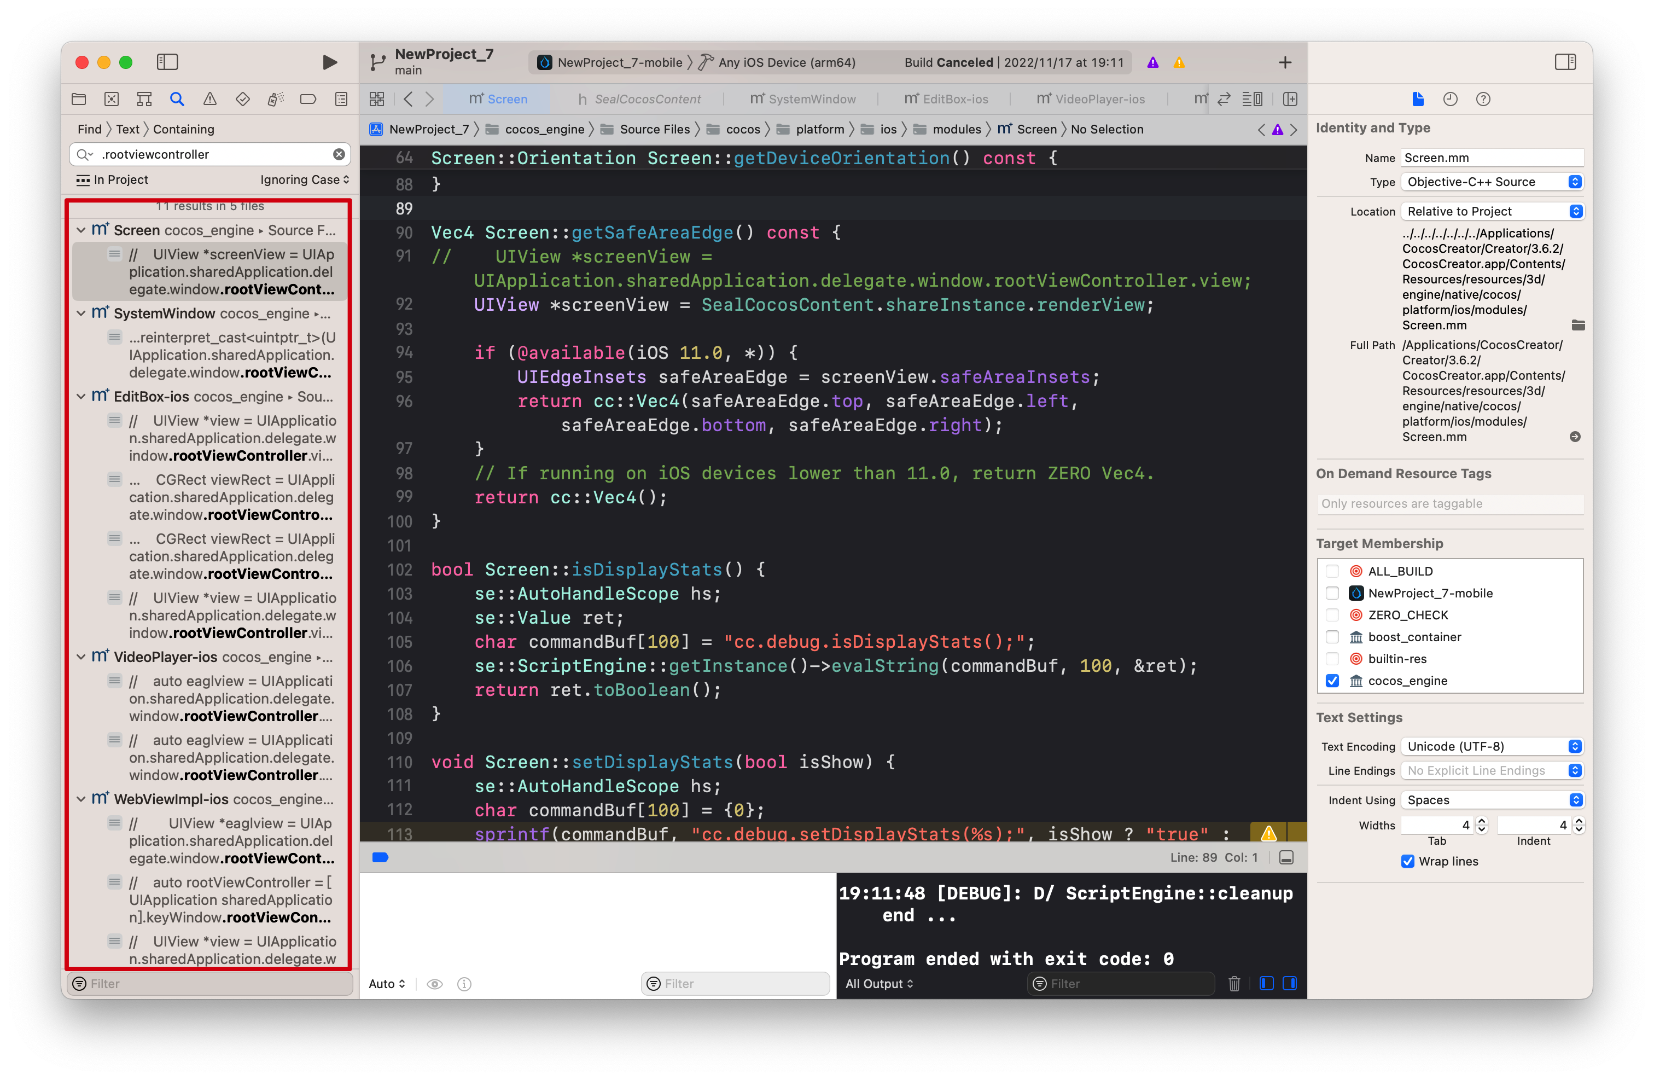Collapse the WebViewImpl-ios results group
The height and width of the screenshot is (1080, 1654).
coord(81,799)
